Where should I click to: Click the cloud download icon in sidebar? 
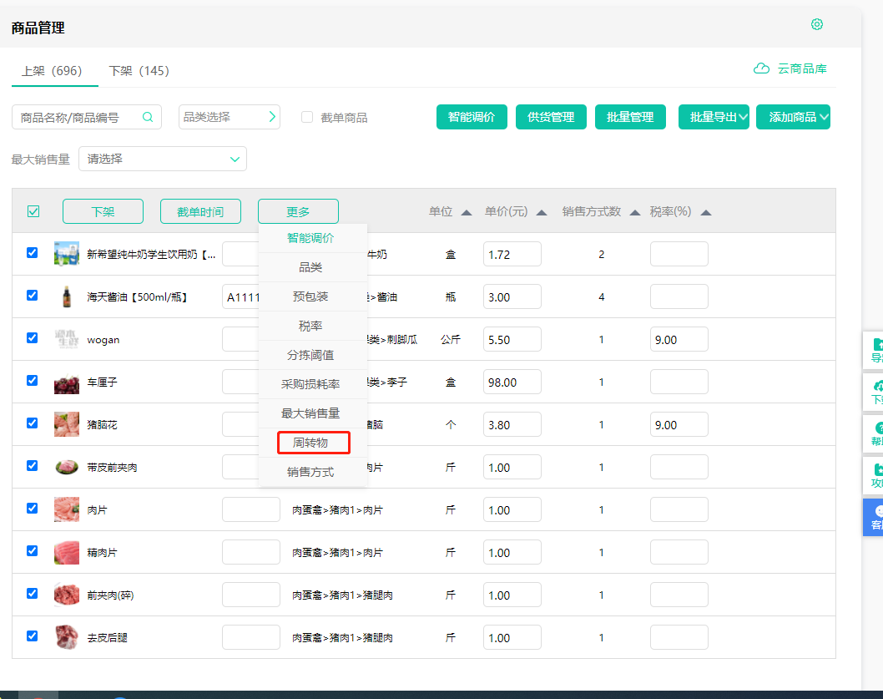click(x=878, y=386)
